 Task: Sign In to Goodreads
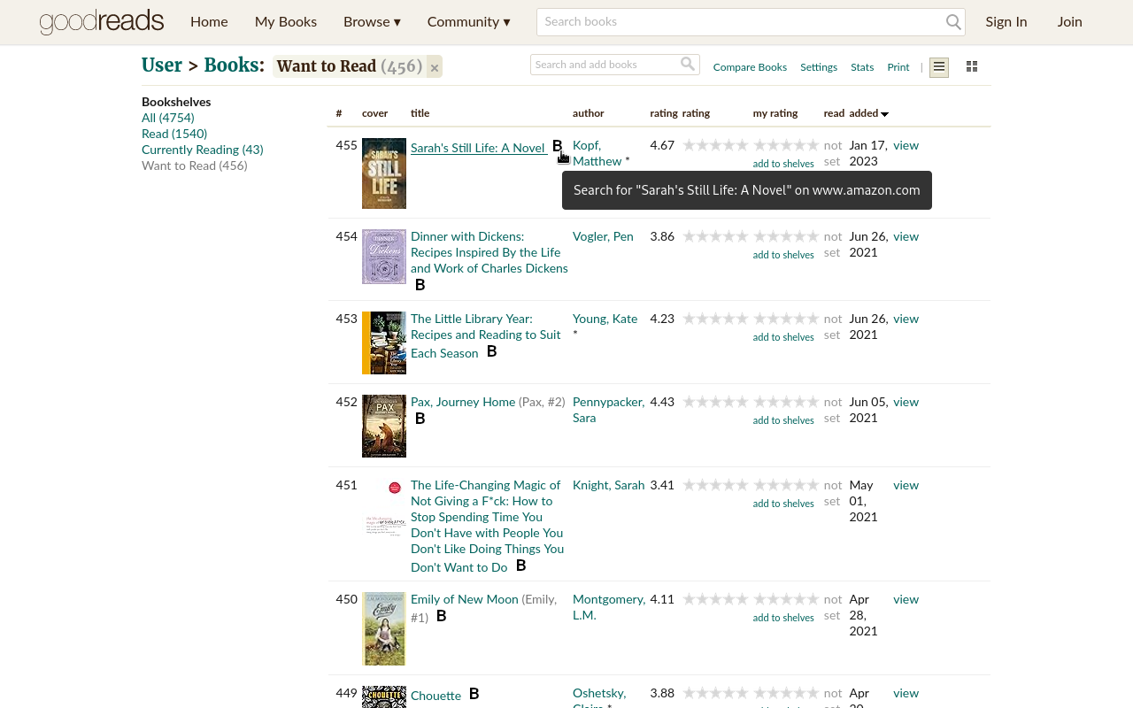(1006, 21)
